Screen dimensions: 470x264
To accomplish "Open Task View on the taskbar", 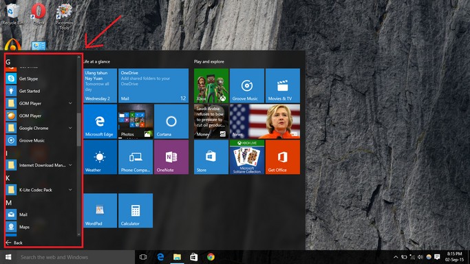I will pyautogui.click(x=143, y=257).
